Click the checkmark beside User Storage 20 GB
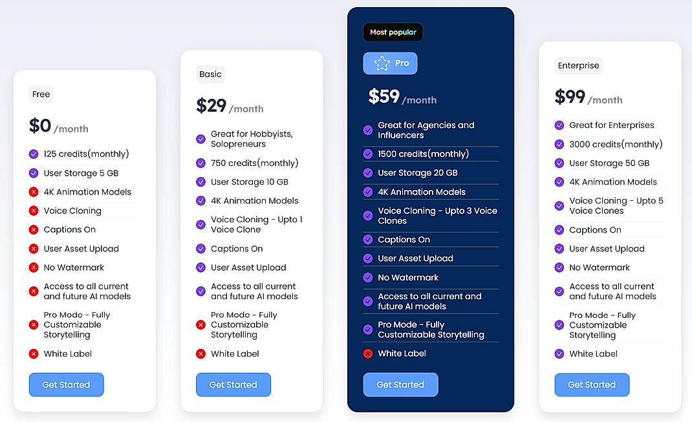 (367, 173)
